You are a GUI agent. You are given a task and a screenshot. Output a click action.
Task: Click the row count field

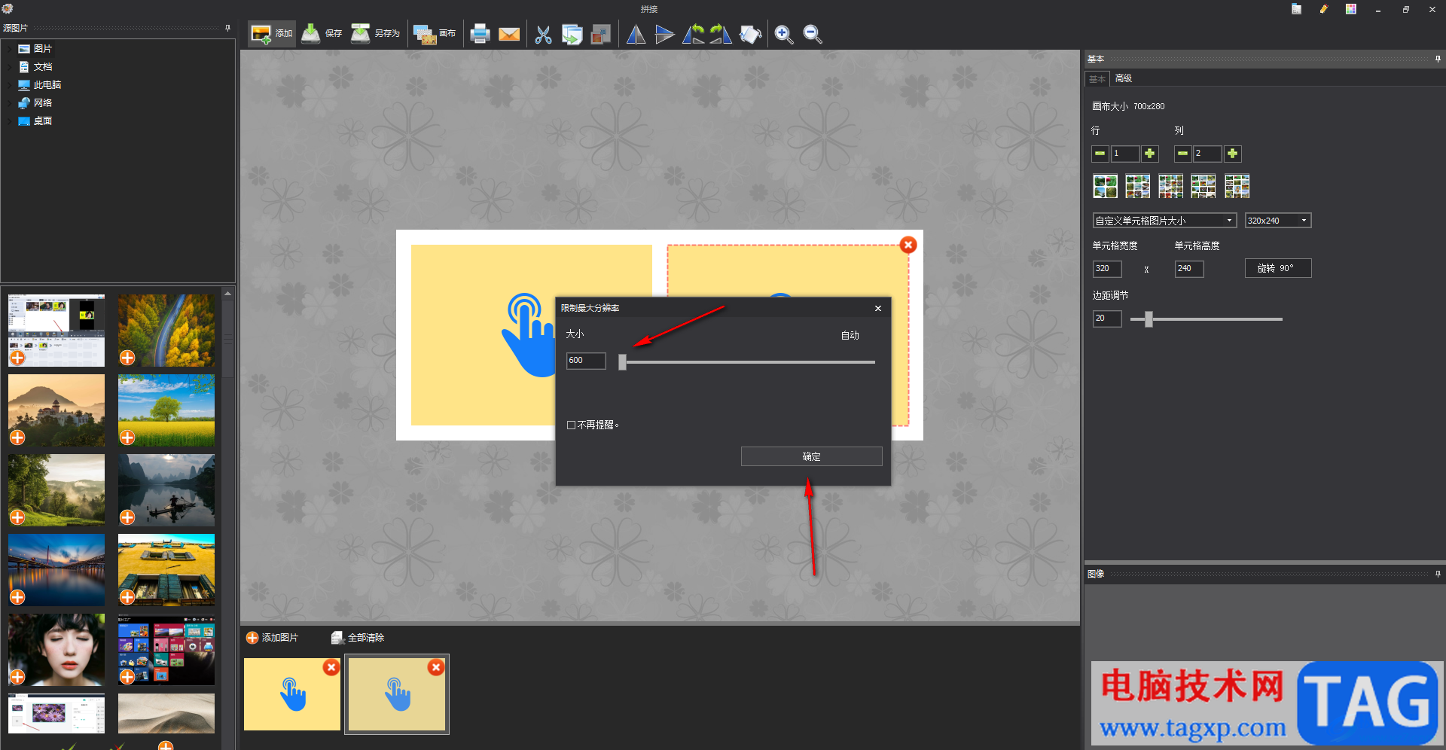1125,154
